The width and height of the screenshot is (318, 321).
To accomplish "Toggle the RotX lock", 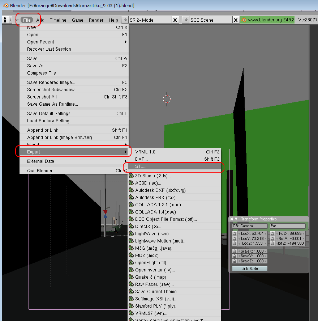I will point(272,233).
